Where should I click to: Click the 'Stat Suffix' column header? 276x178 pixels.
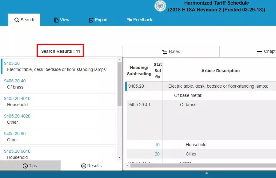tap(158, 71)
